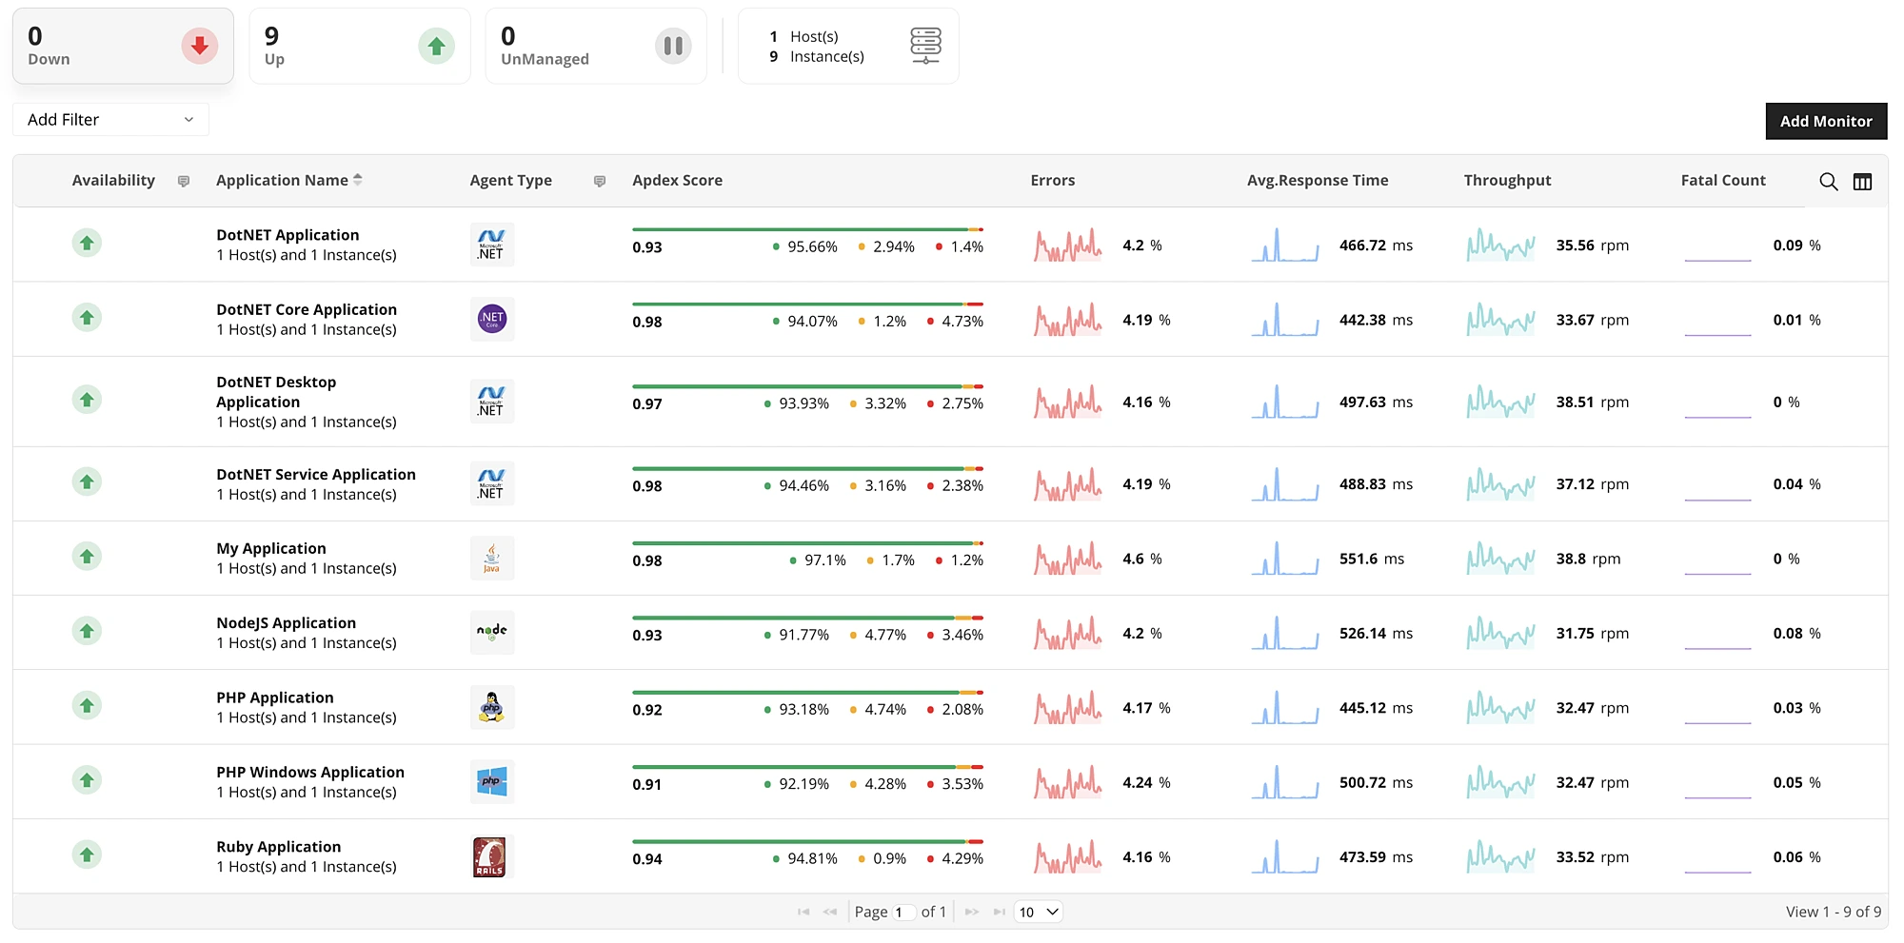The width and height of the screenshot is (1904, 943).
Task: Click the Java agent icon for My Application
Action: tap(491, 558)
